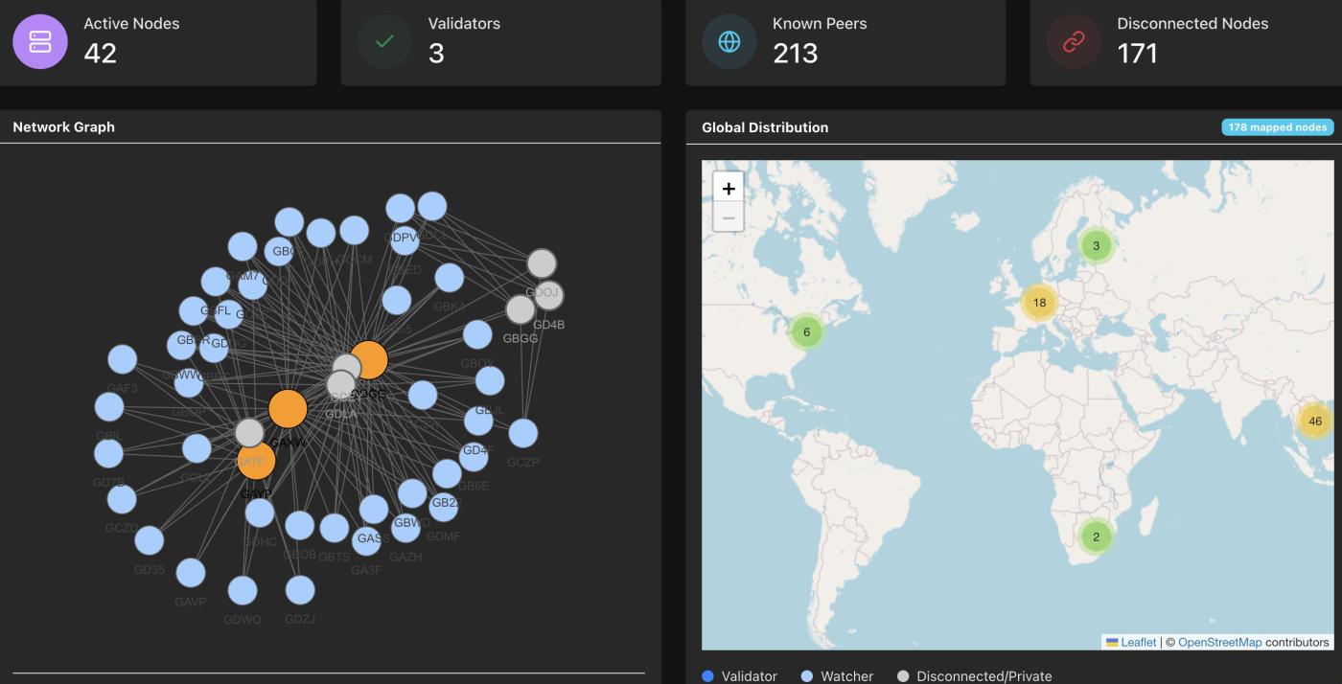Click the GDLA hub node in the network graph

tap(340, 383)
